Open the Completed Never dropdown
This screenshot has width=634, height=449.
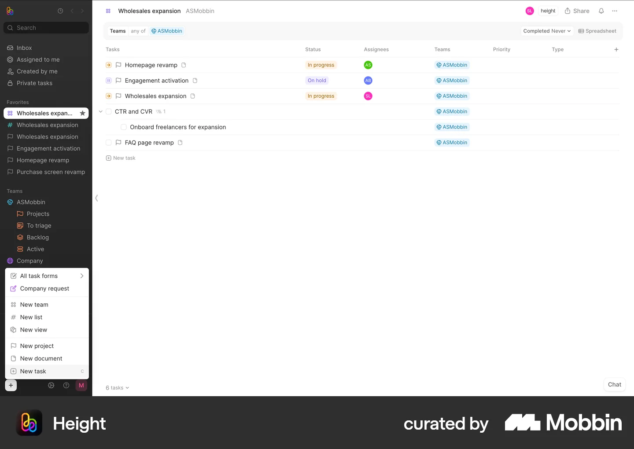[x=547, y=31]
